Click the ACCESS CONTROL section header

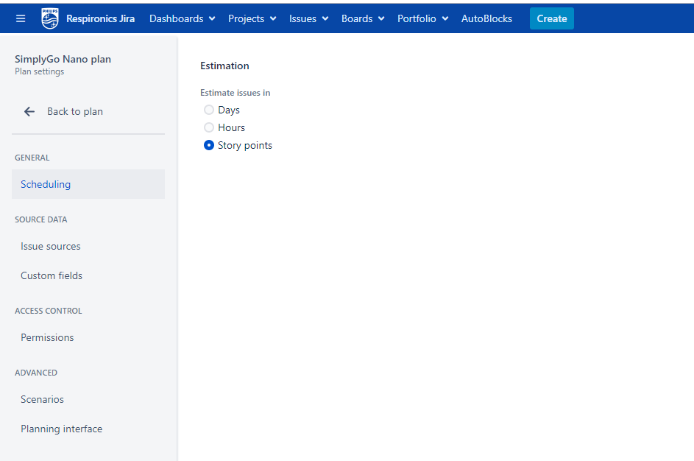point(49,311)
